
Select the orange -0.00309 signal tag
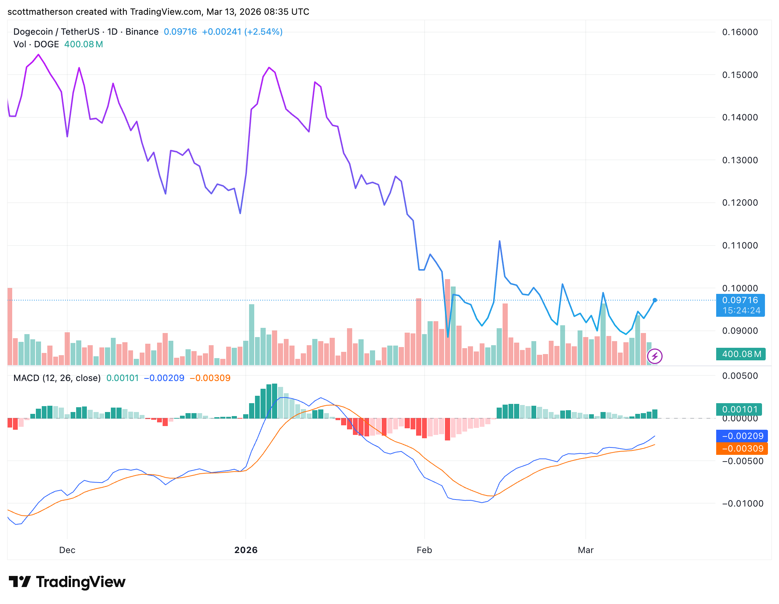click(x=742, y=449)
